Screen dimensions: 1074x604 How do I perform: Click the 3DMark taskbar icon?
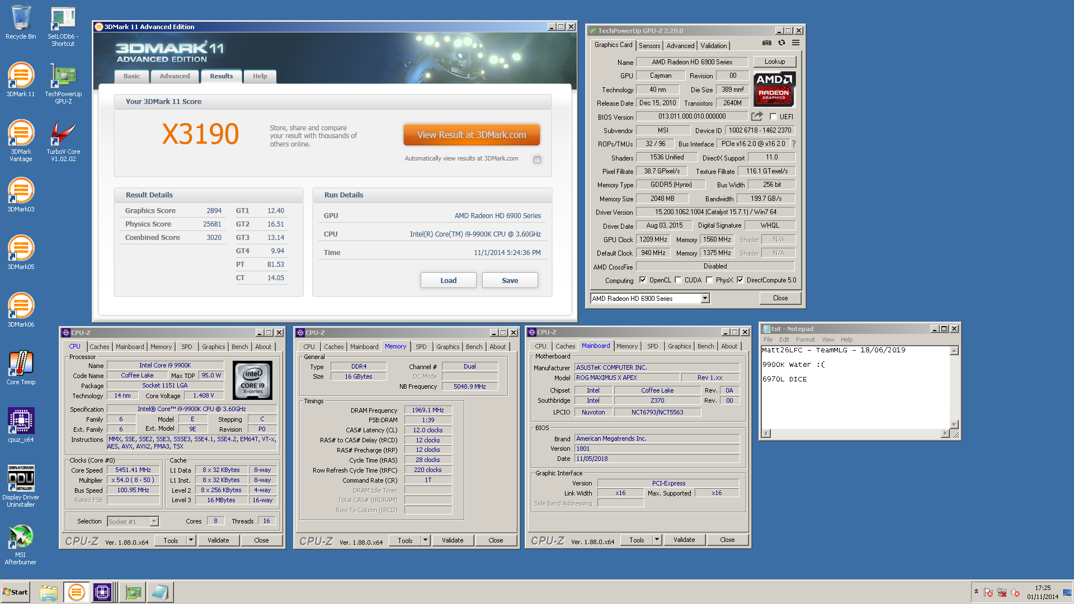coord(76,592)
